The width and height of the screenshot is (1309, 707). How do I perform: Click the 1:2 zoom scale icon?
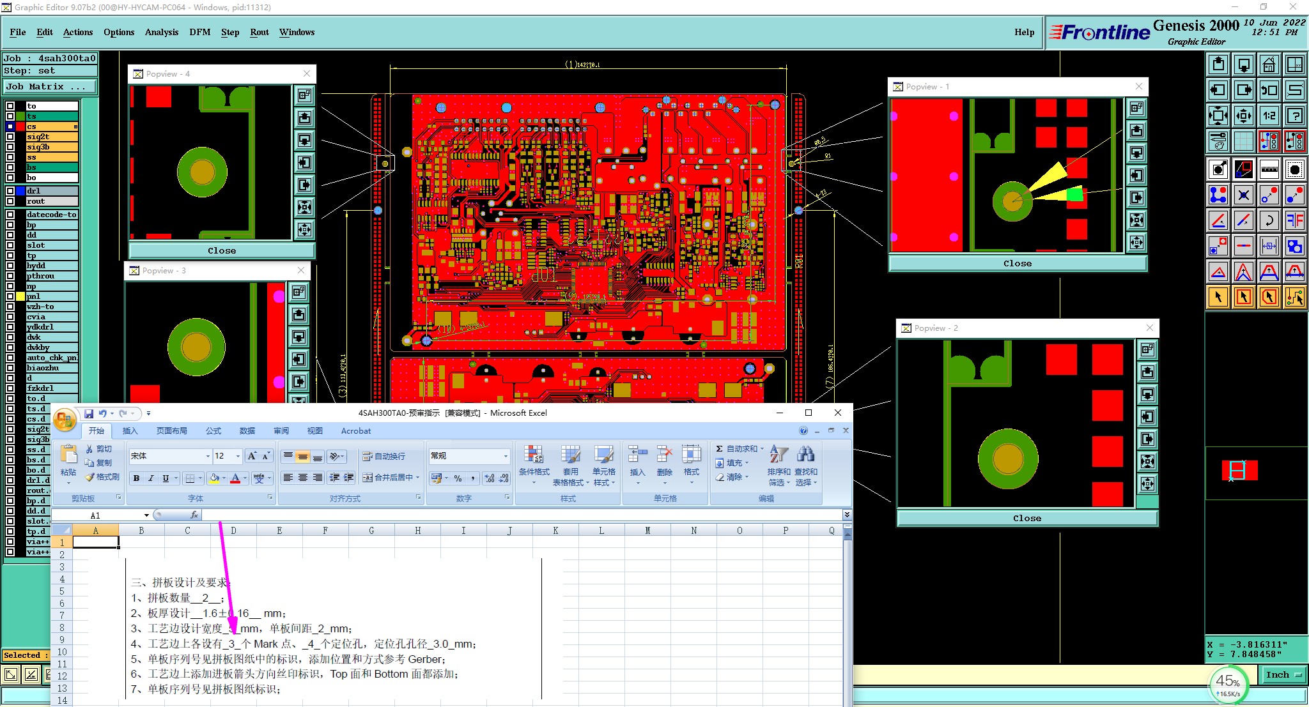point(1269,116)
